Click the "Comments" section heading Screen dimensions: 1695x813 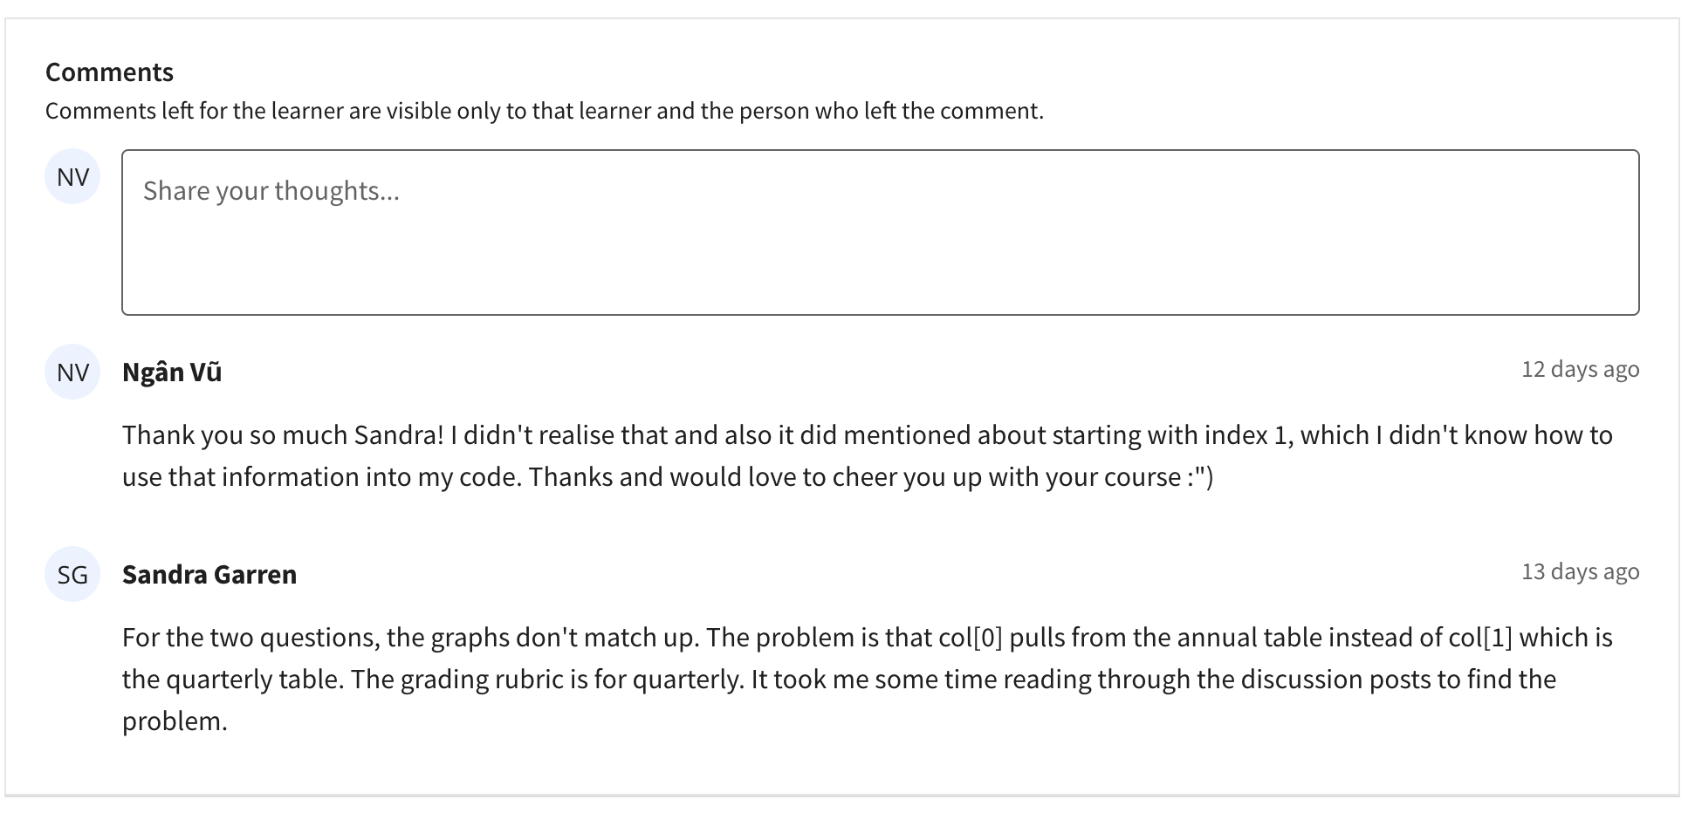tap(109, 72)
